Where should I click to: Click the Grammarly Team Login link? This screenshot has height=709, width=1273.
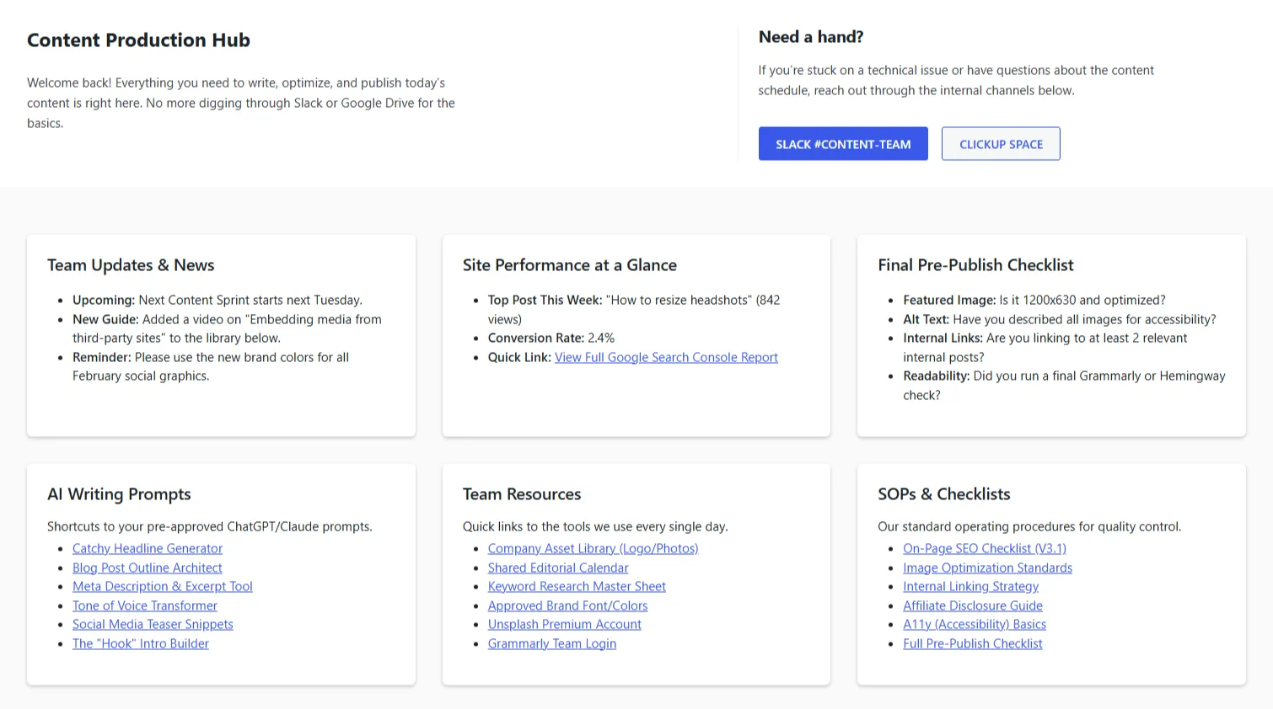tap(551, 643)
